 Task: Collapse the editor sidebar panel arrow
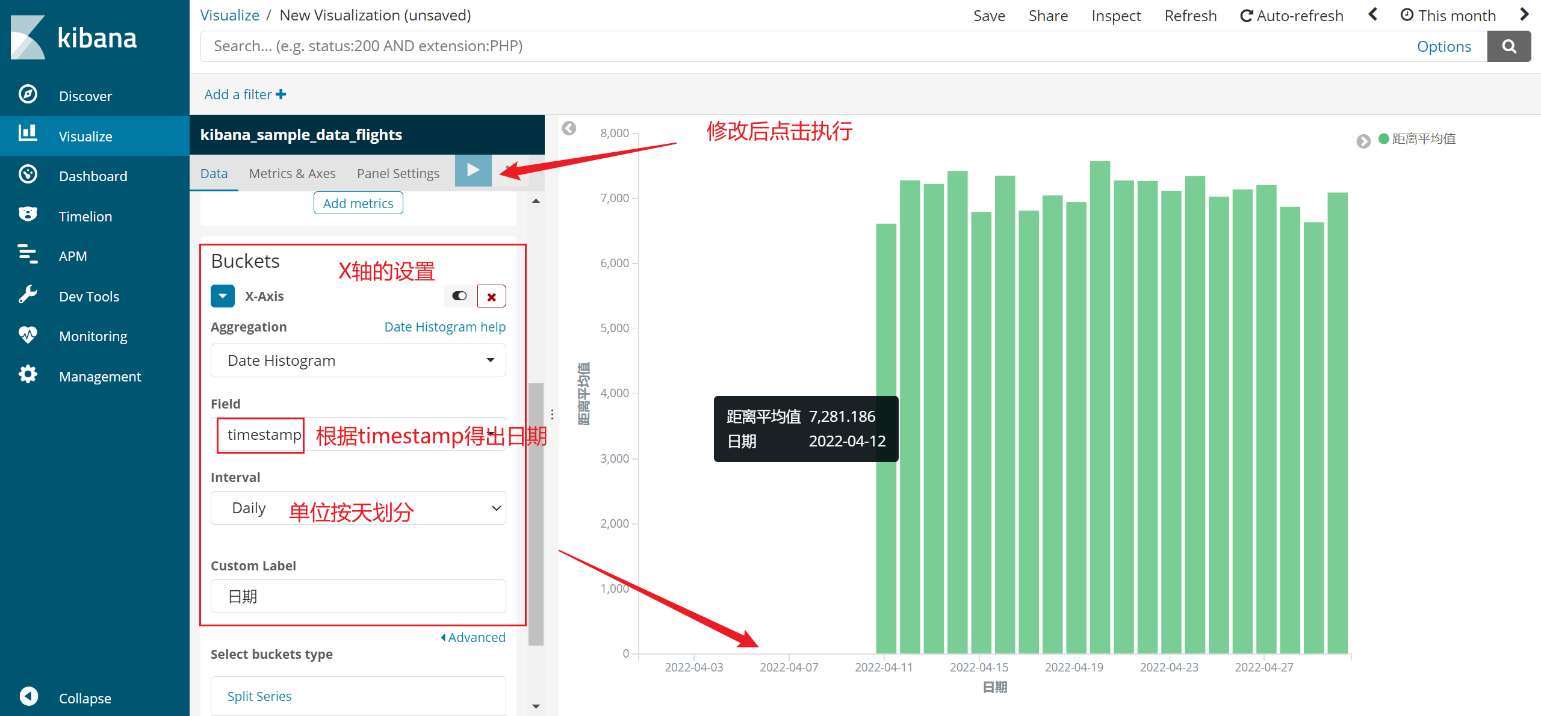pos(569,128)
